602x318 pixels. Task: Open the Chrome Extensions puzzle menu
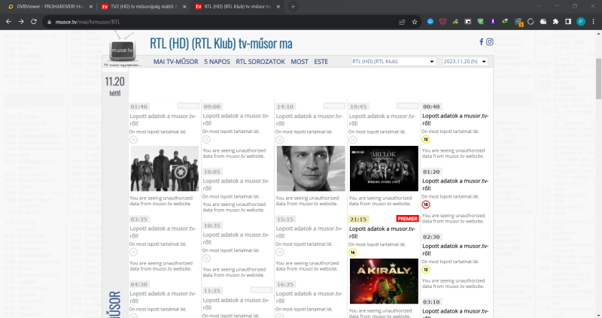pyautogui.click(x=555, y=22)
